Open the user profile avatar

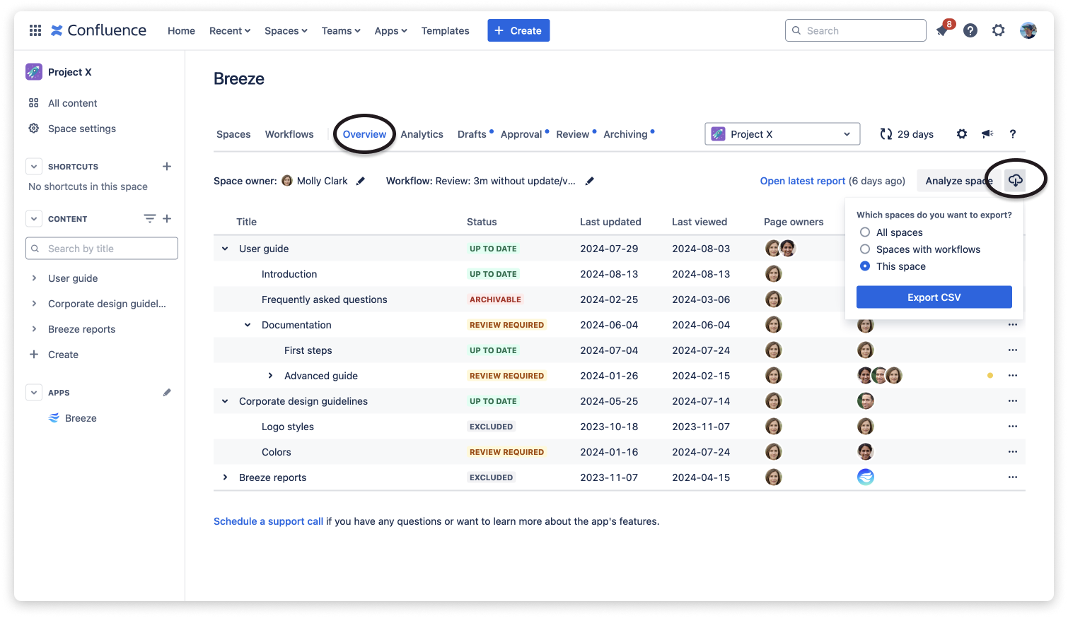click(1028, 30)
